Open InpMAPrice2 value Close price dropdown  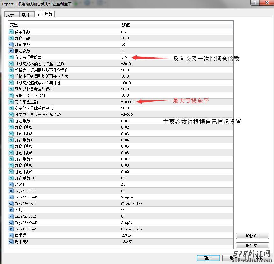(x=177, y=229)
